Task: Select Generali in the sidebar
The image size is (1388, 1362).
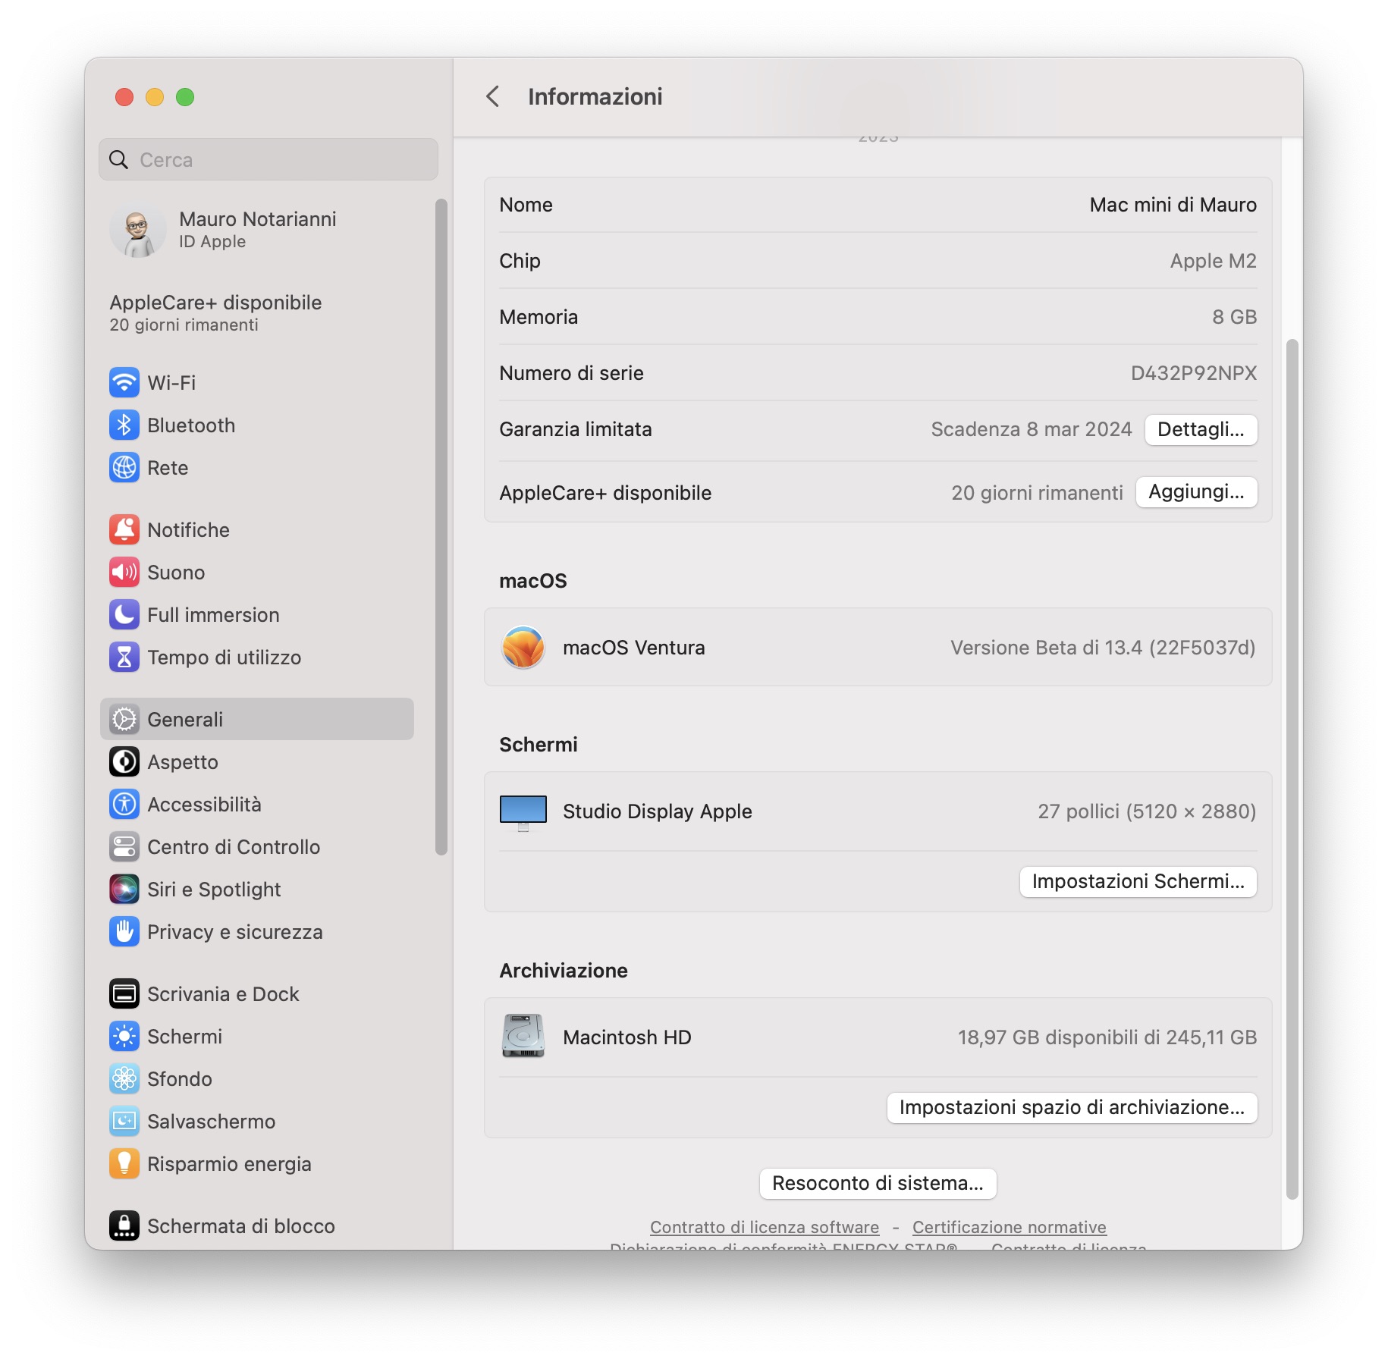Action: 257,719
